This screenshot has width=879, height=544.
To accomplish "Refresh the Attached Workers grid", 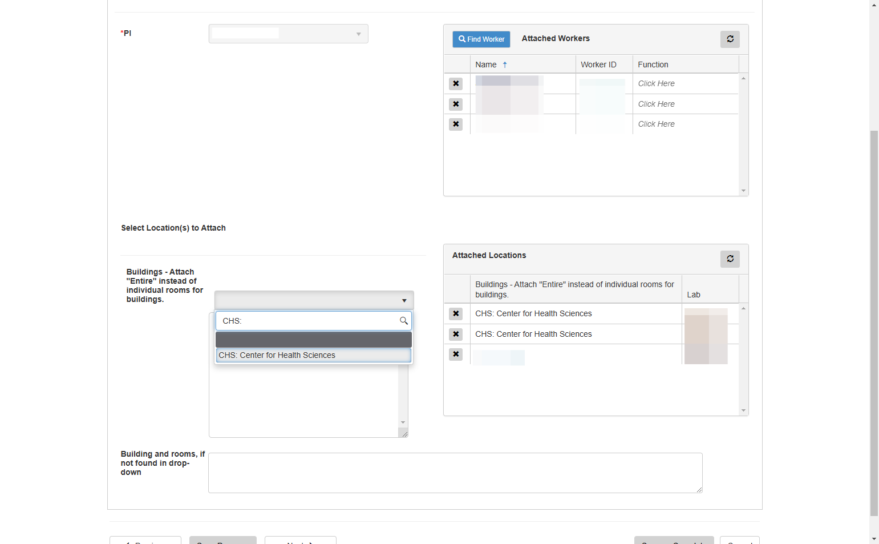I will (x=730, y=39).
